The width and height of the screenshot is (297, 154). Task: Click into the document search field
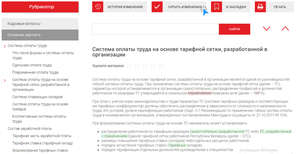[x=155, y=29]
